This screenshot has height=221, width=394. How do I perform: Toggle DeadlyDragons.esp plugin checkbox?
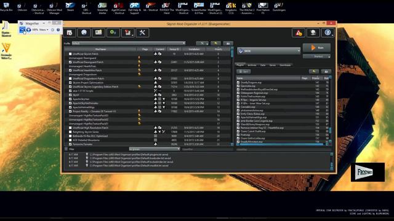pyautogui.click(x=238, y=82)
